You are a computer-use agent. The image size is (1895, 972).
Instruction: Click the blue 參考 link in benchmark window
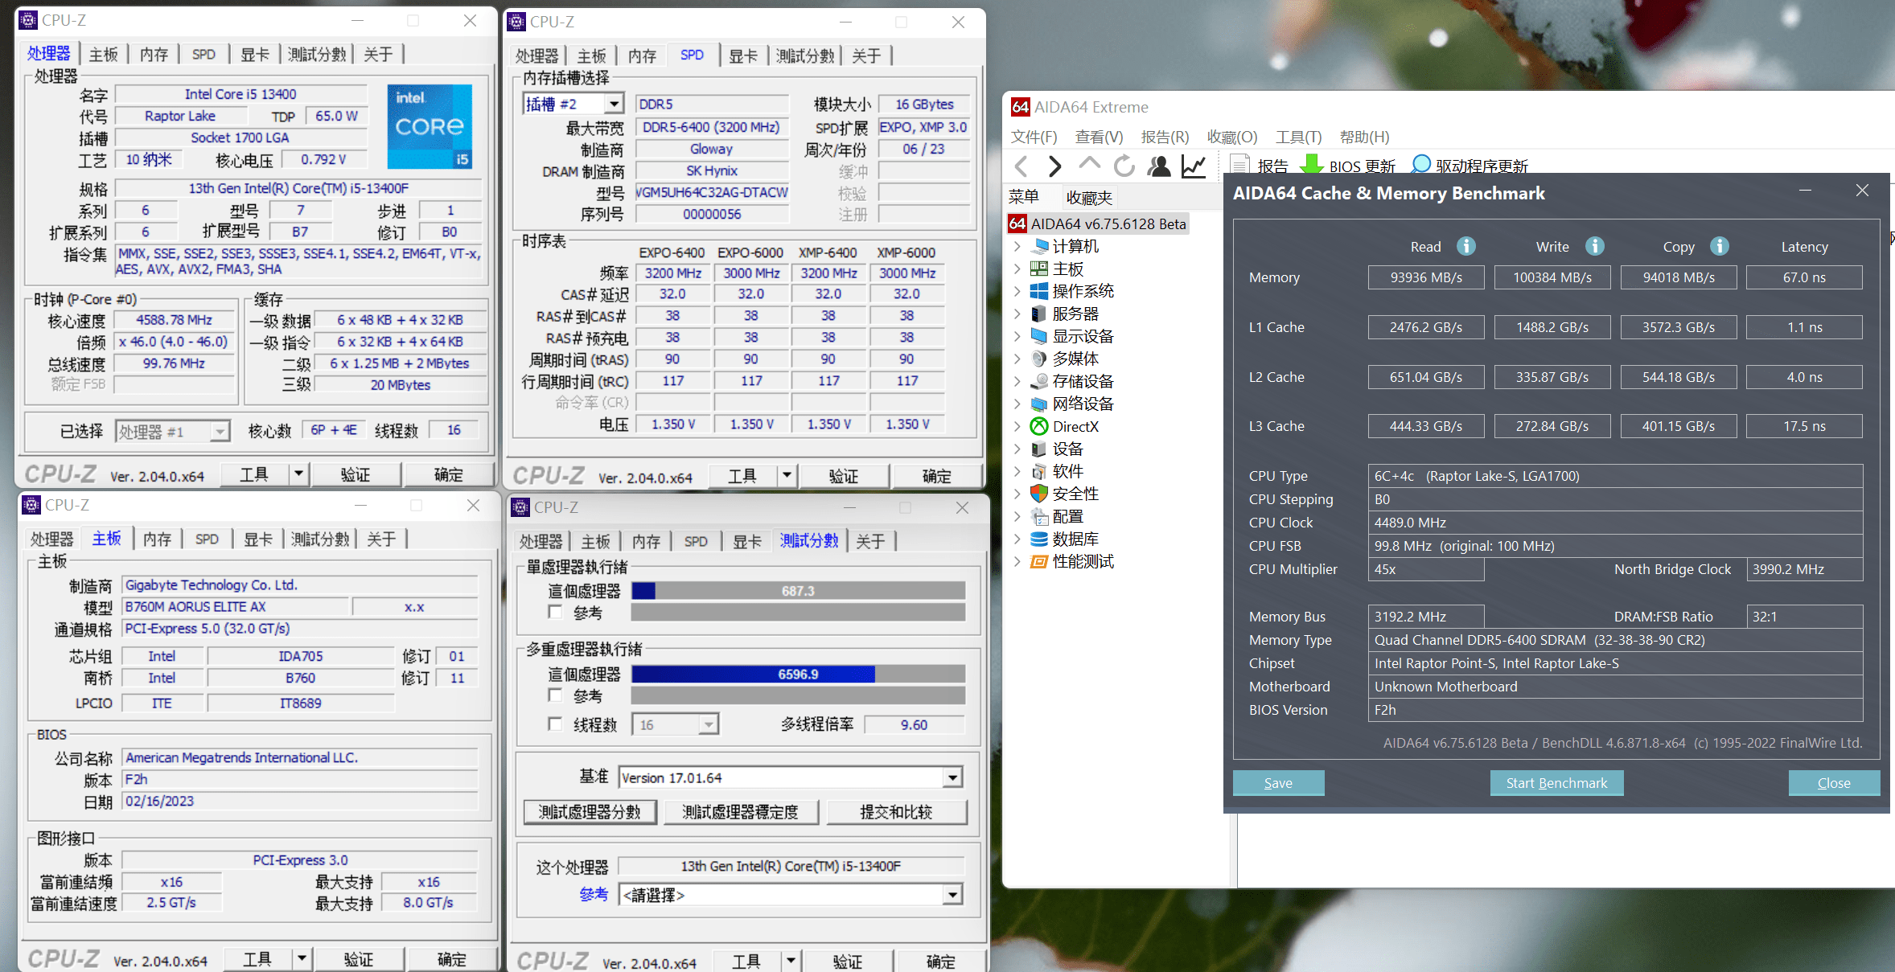594,894
